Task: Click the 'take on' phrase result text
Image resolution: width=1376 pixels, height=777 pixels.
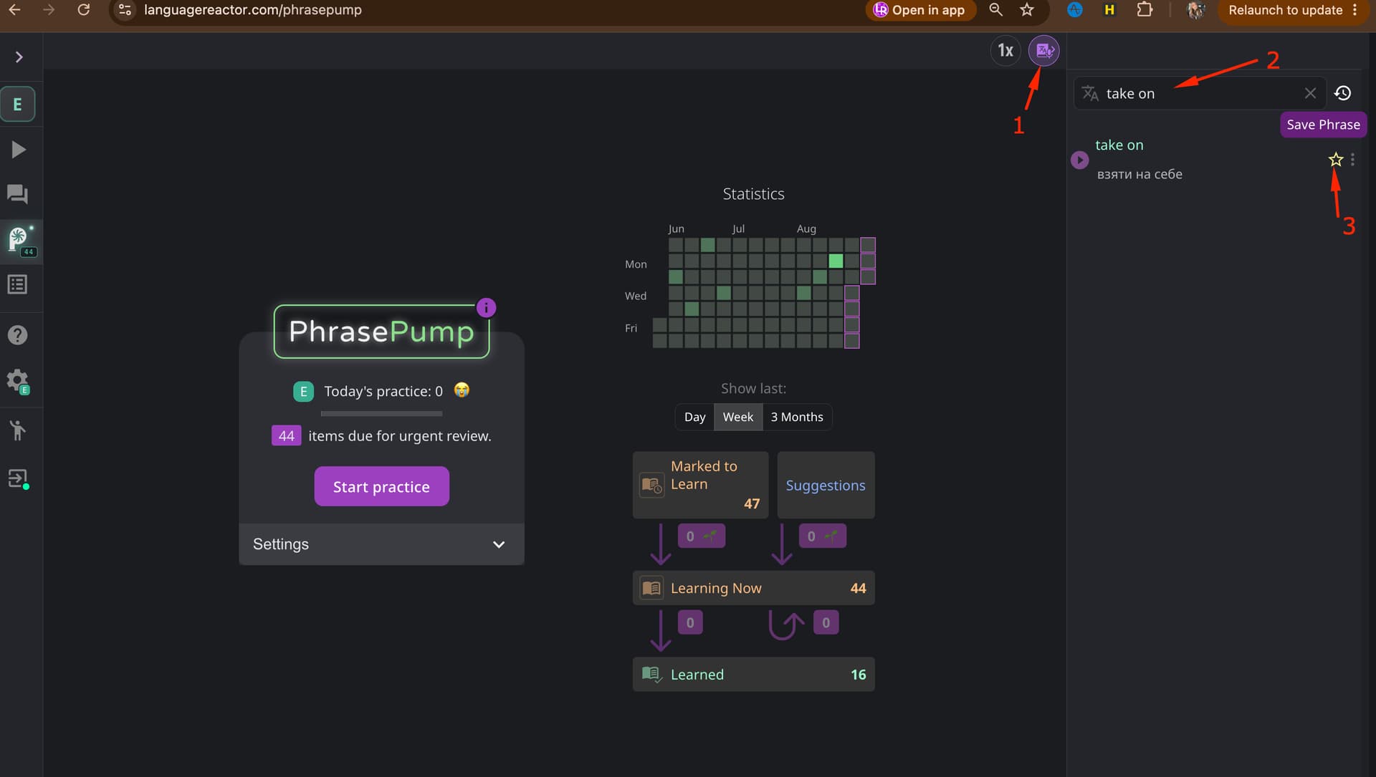Action: click(1119, 145)
